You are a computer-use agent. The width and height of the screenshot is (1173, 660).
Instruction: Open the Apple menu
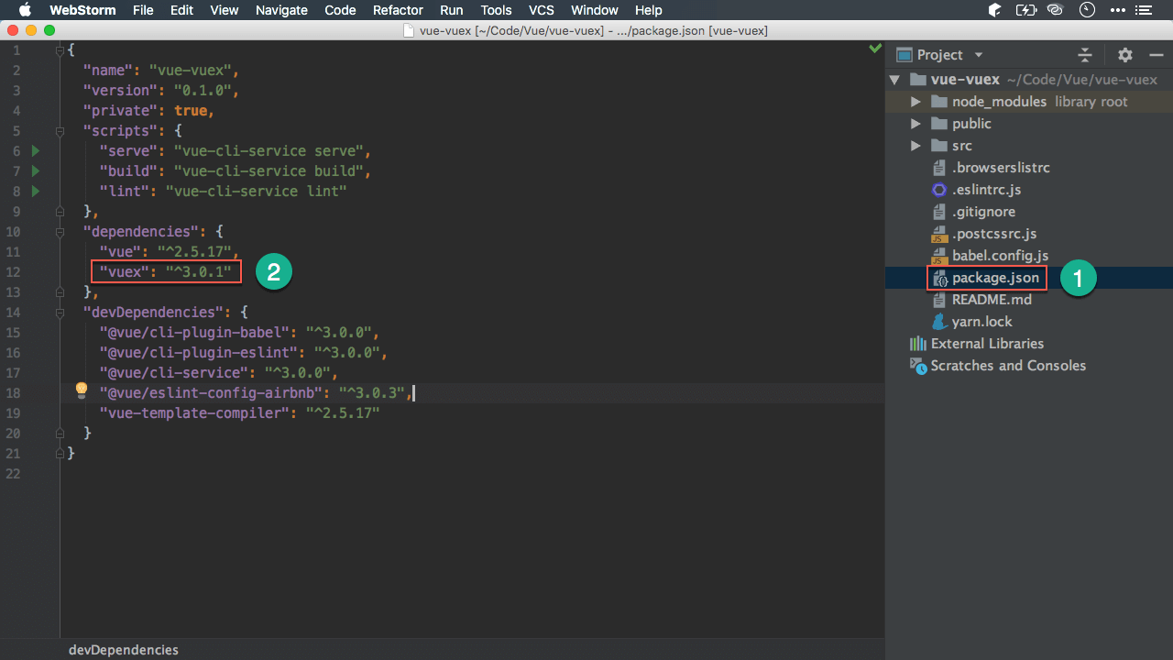point(25,10)
